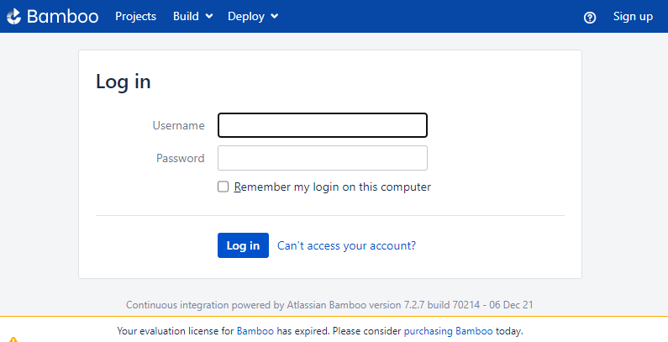
Task: Click the Sign up link in header
Action: tap(633, 16)
